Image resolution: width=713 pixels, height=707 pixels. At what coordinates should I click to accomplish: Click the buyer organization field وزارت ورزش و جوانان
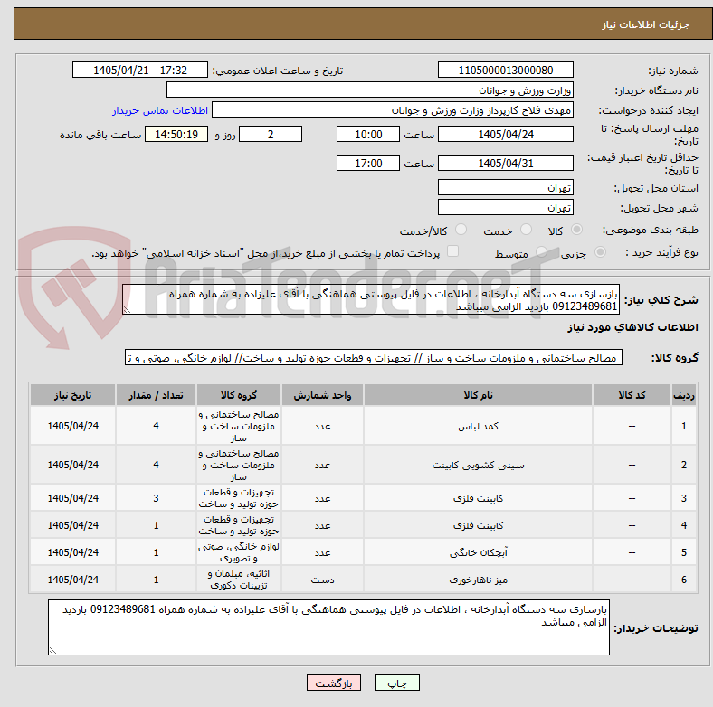(370, 90)
